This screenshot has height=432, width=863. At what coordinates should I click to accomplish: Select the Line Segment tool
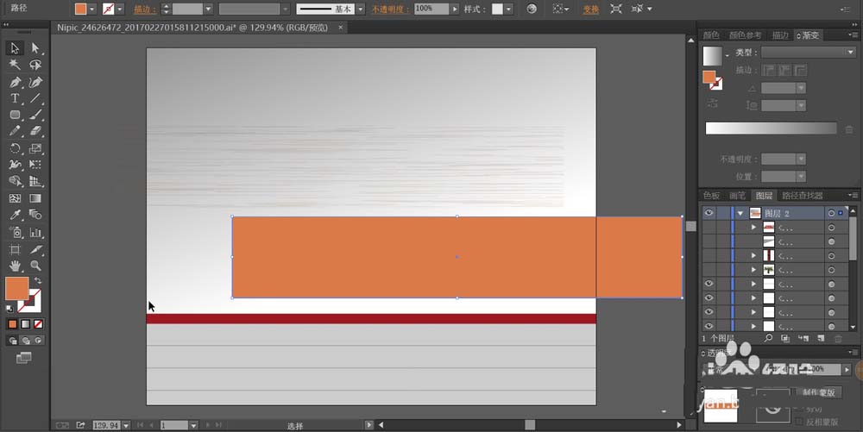click(35, 98)
